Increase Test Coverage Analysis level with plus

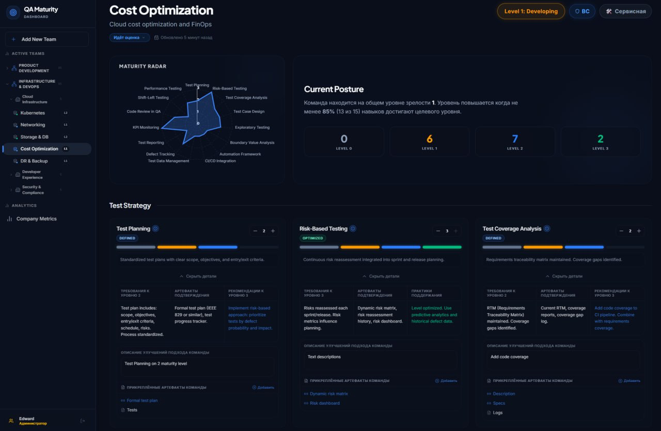(x=639, y=231)
